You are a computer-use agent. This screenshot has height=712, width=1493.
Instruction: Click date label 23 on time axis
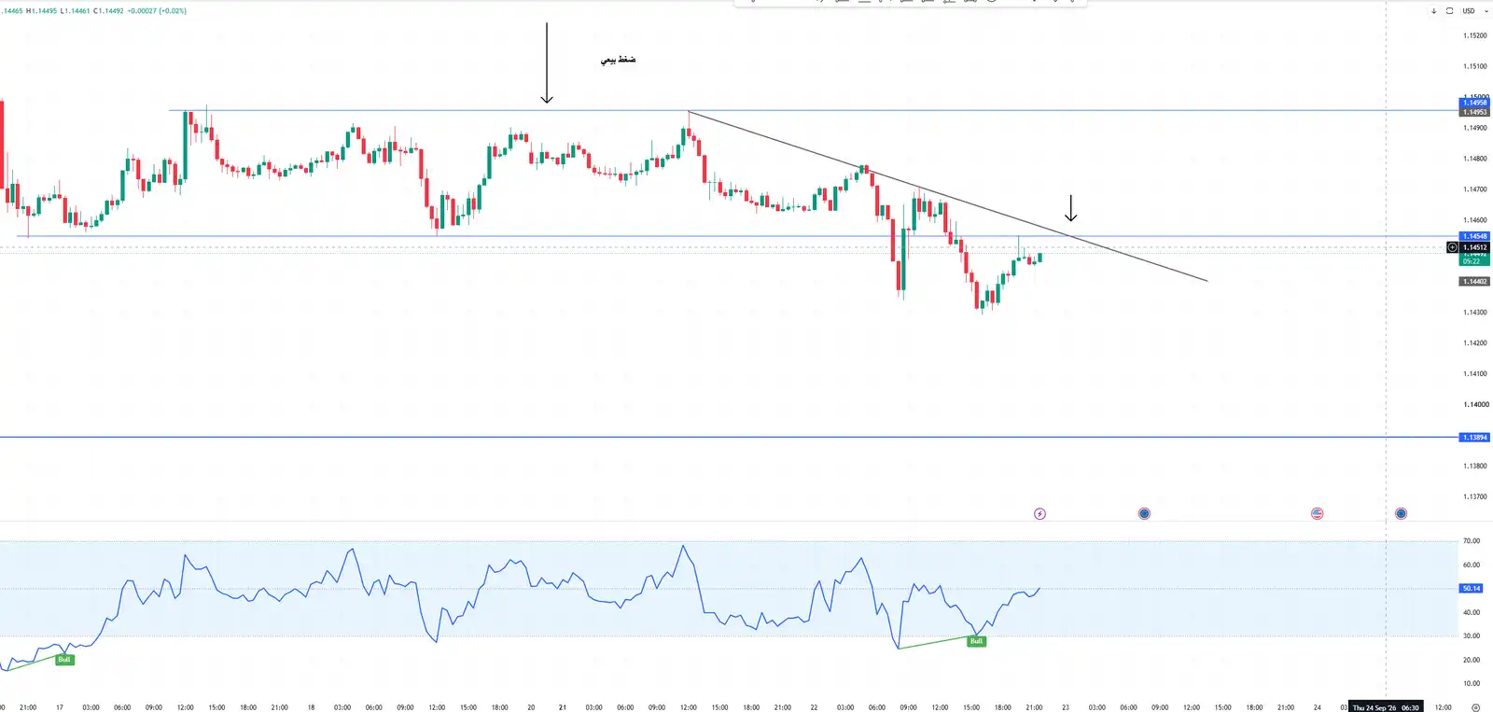coord(1065,707)
